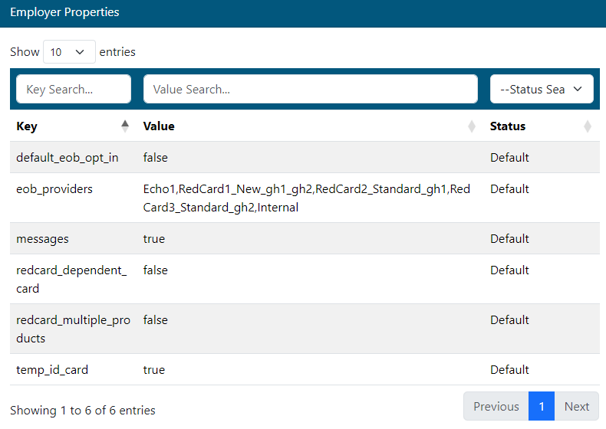The height and width of the screenshot is (429, 606).
Task: Click the Key column sort arrows icon
Action: 125,126
